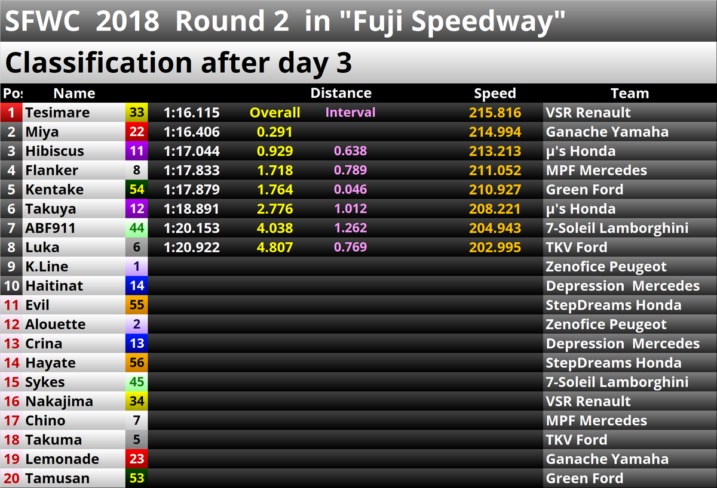Select driver name K.Line
Screen dimensions: 717x488
(x=47, y=267)
